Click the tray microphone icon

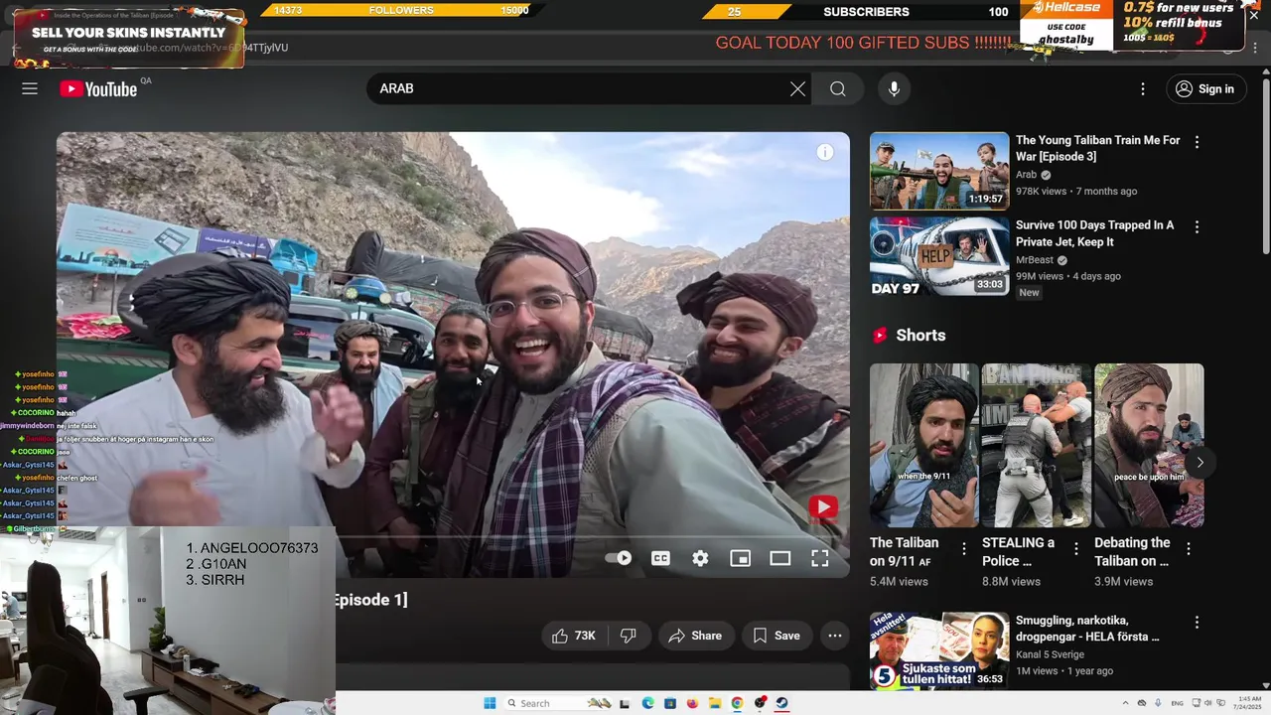[1158, 703]
